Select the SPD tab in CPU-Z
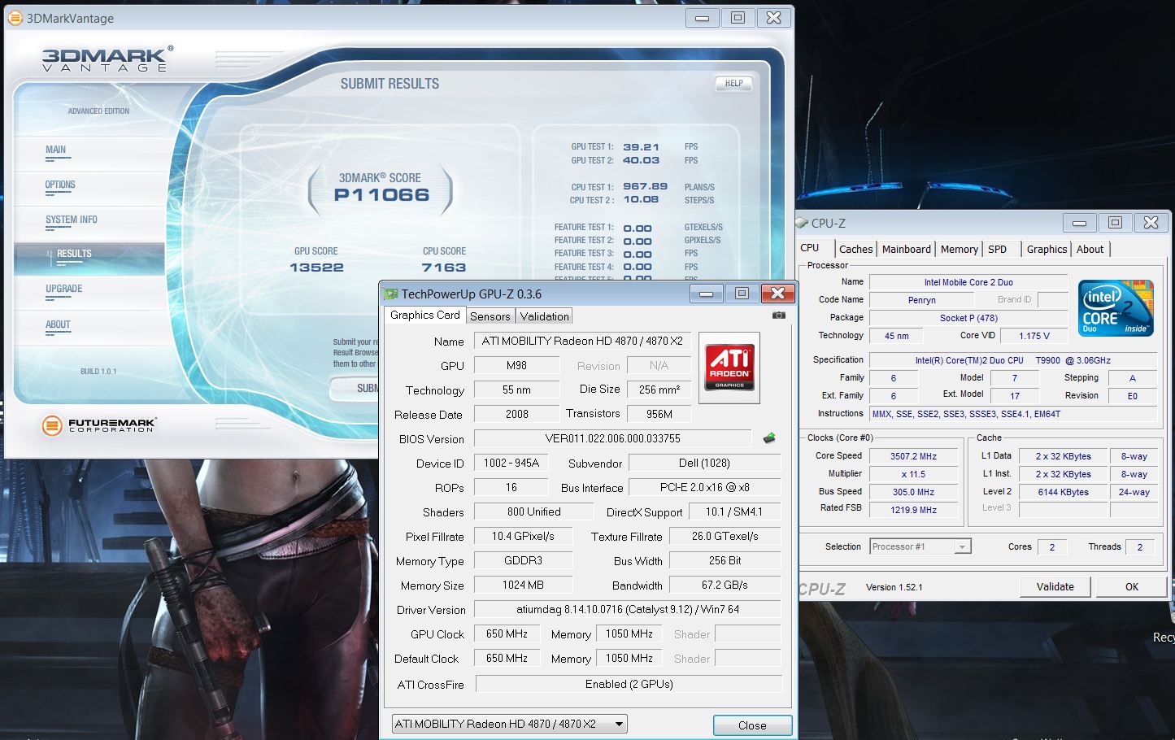This screenshot has height=740, width=1175. click(997, 250)
